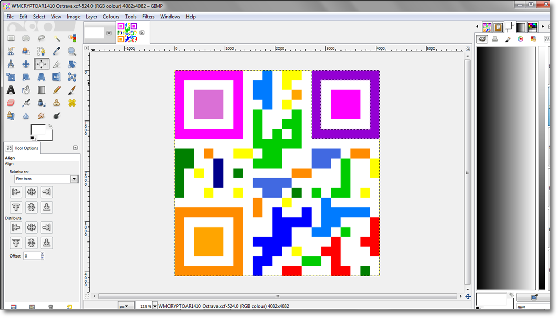Pick the Select by Colour tool
The image size is (558, 318).
(x=72, y=38)
